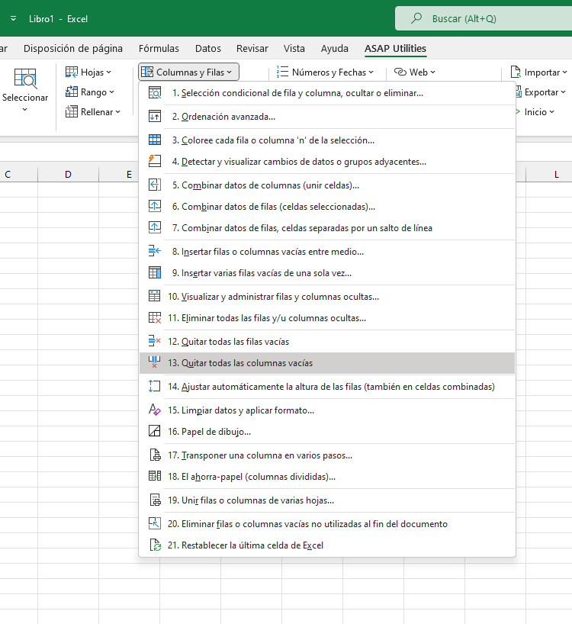Choose '19. Unir filas o columnas de varias hojas'

[327, 500]
